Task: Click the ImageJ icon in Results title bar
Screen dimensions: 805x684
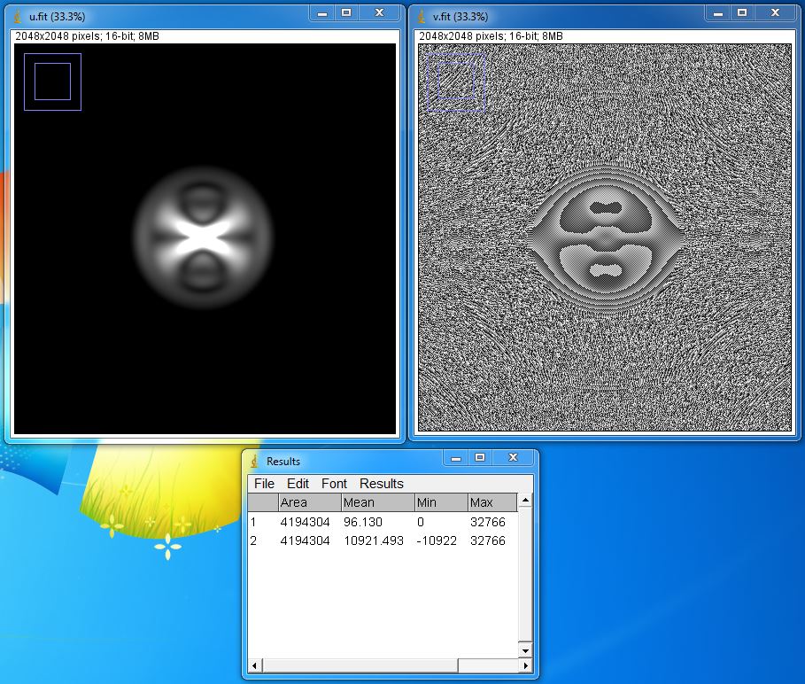Action: (x=254, y=461)
